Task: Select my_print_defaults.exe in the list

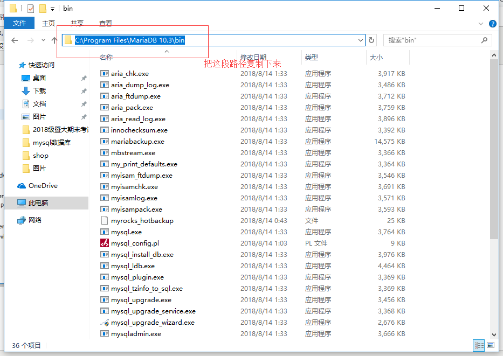Action: (x=144, y=164)
